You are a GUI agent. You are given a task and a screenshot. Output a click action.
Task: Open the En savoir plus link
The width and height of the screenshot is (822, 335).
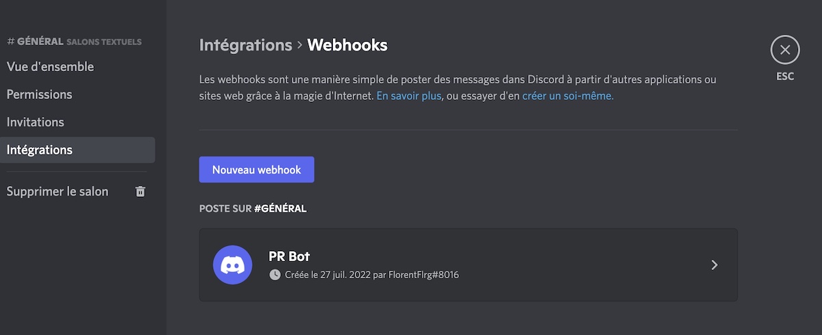409,96
